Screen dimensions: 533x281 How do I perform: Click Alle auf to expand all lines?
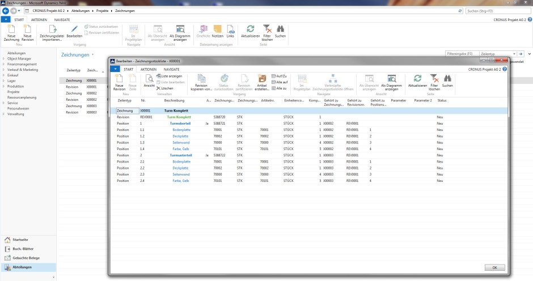280,82
